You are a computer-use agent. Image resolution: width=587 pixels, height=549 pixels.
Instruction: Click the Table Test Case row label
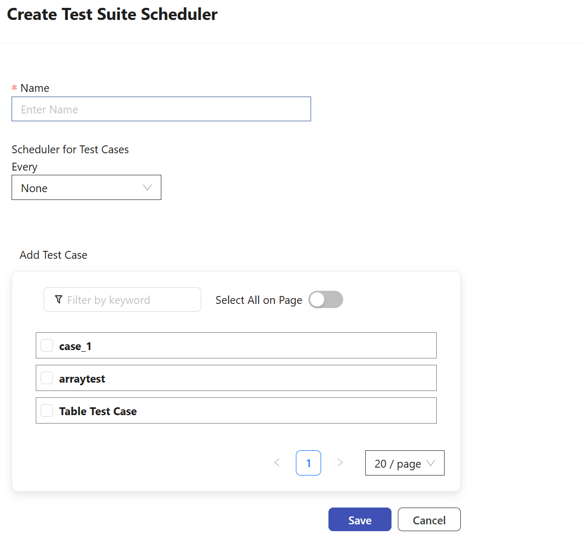point(98,411)
